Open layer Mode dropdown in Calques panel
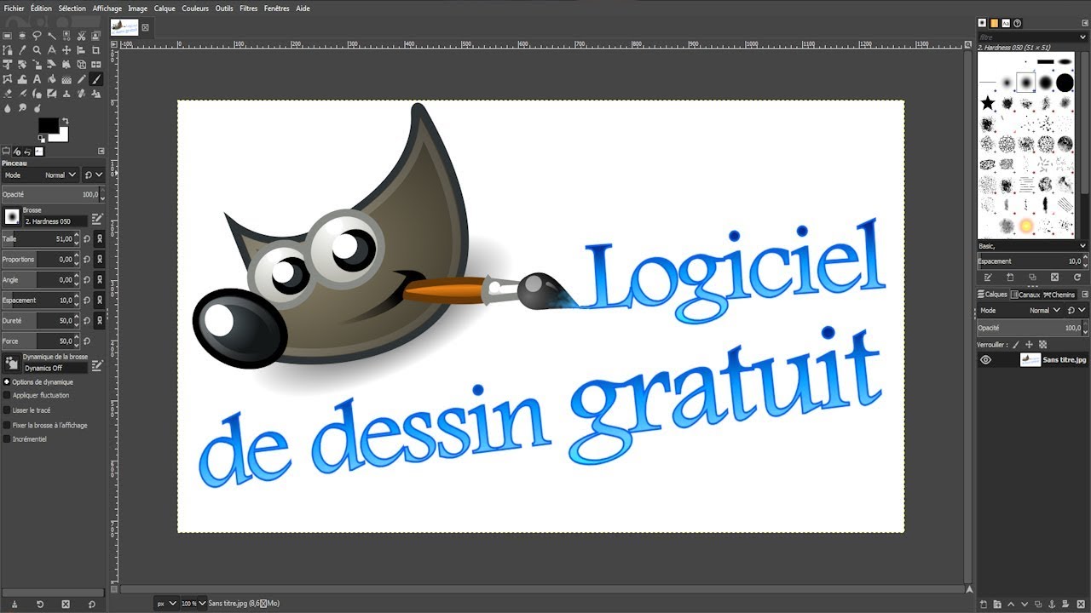This screenshot has width=1091, height=613. click(x=1019, y=310)
